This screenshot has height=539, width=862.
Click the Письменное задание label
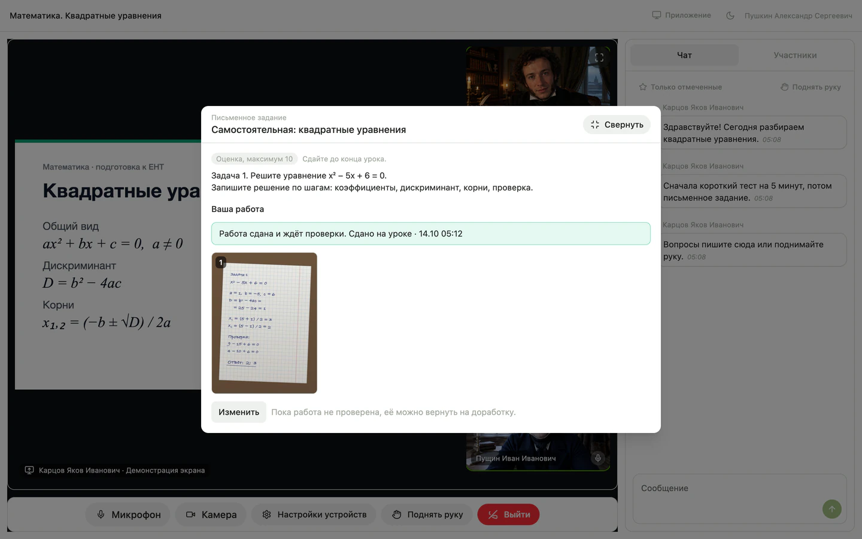(249, 117)
